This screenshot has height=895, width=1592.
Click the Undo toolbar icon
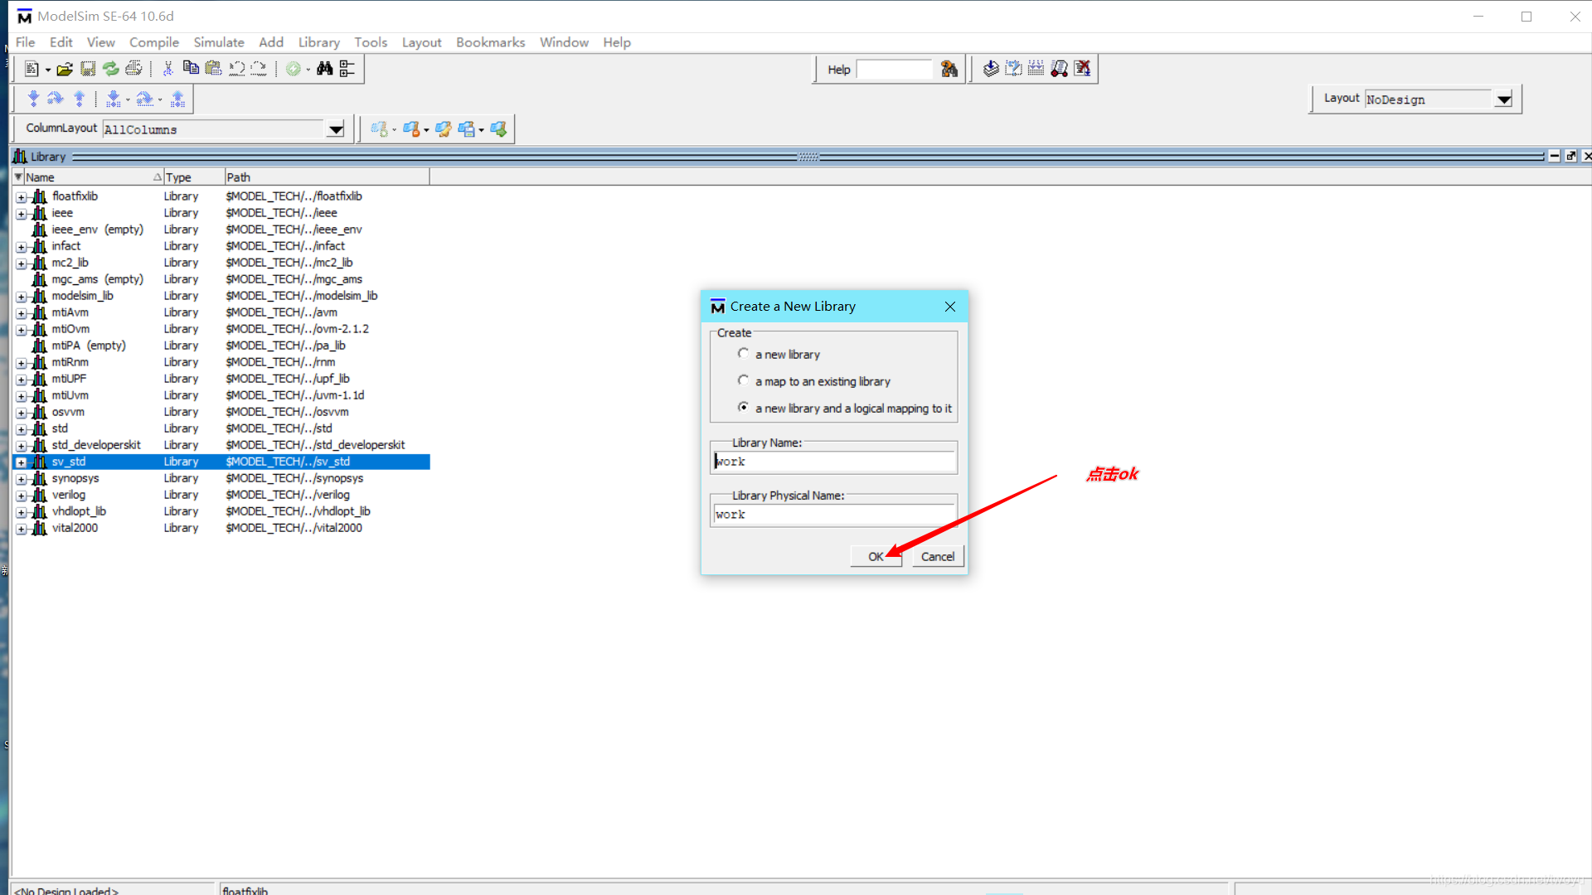237,69
